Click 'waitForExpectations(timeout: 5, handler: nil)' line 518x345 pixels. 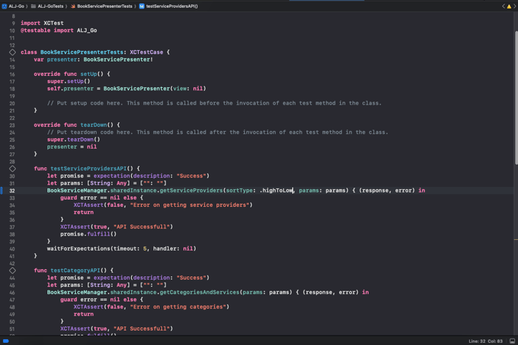121,248
